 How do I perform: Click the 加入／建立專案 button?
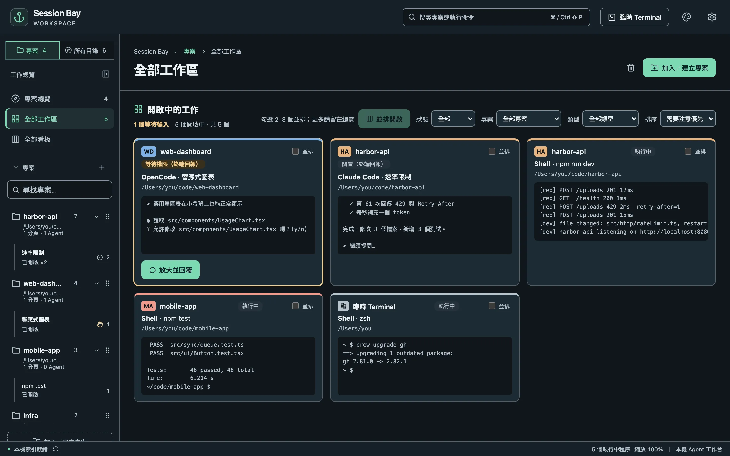(x=679, y=68)
